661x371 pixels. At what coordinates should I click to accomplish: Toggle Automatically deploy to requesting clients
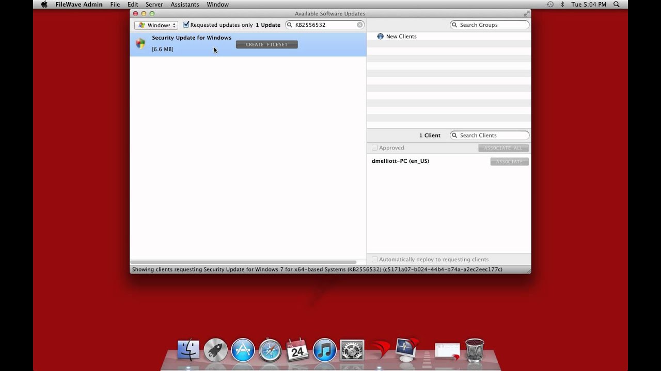(x=375, y=260)
